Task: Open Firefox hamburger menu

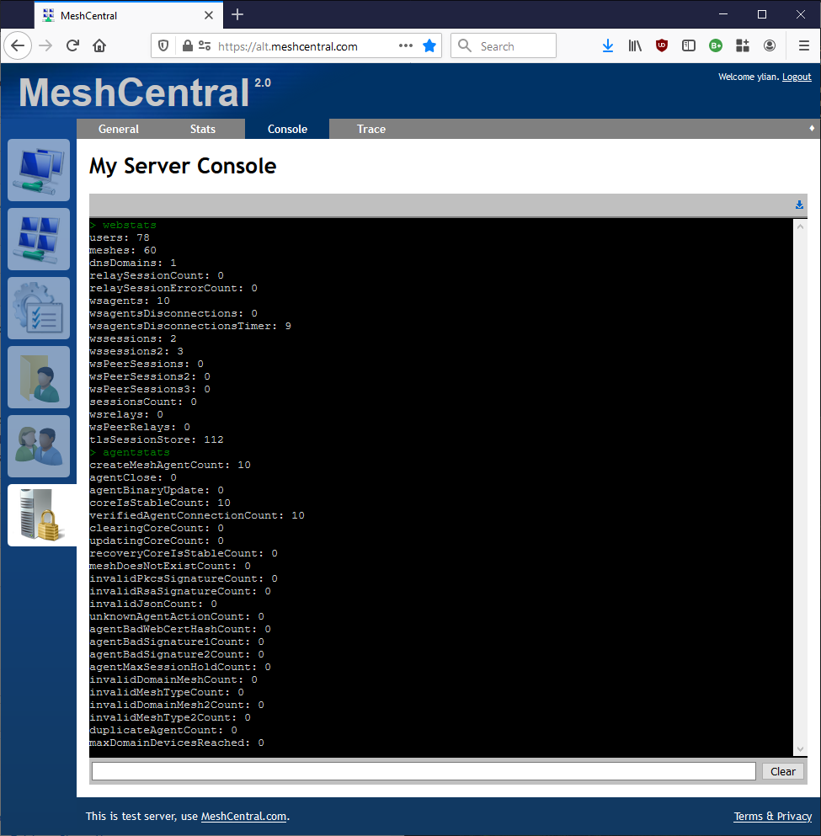Action: pyautogui.click(x=804, y=45)
